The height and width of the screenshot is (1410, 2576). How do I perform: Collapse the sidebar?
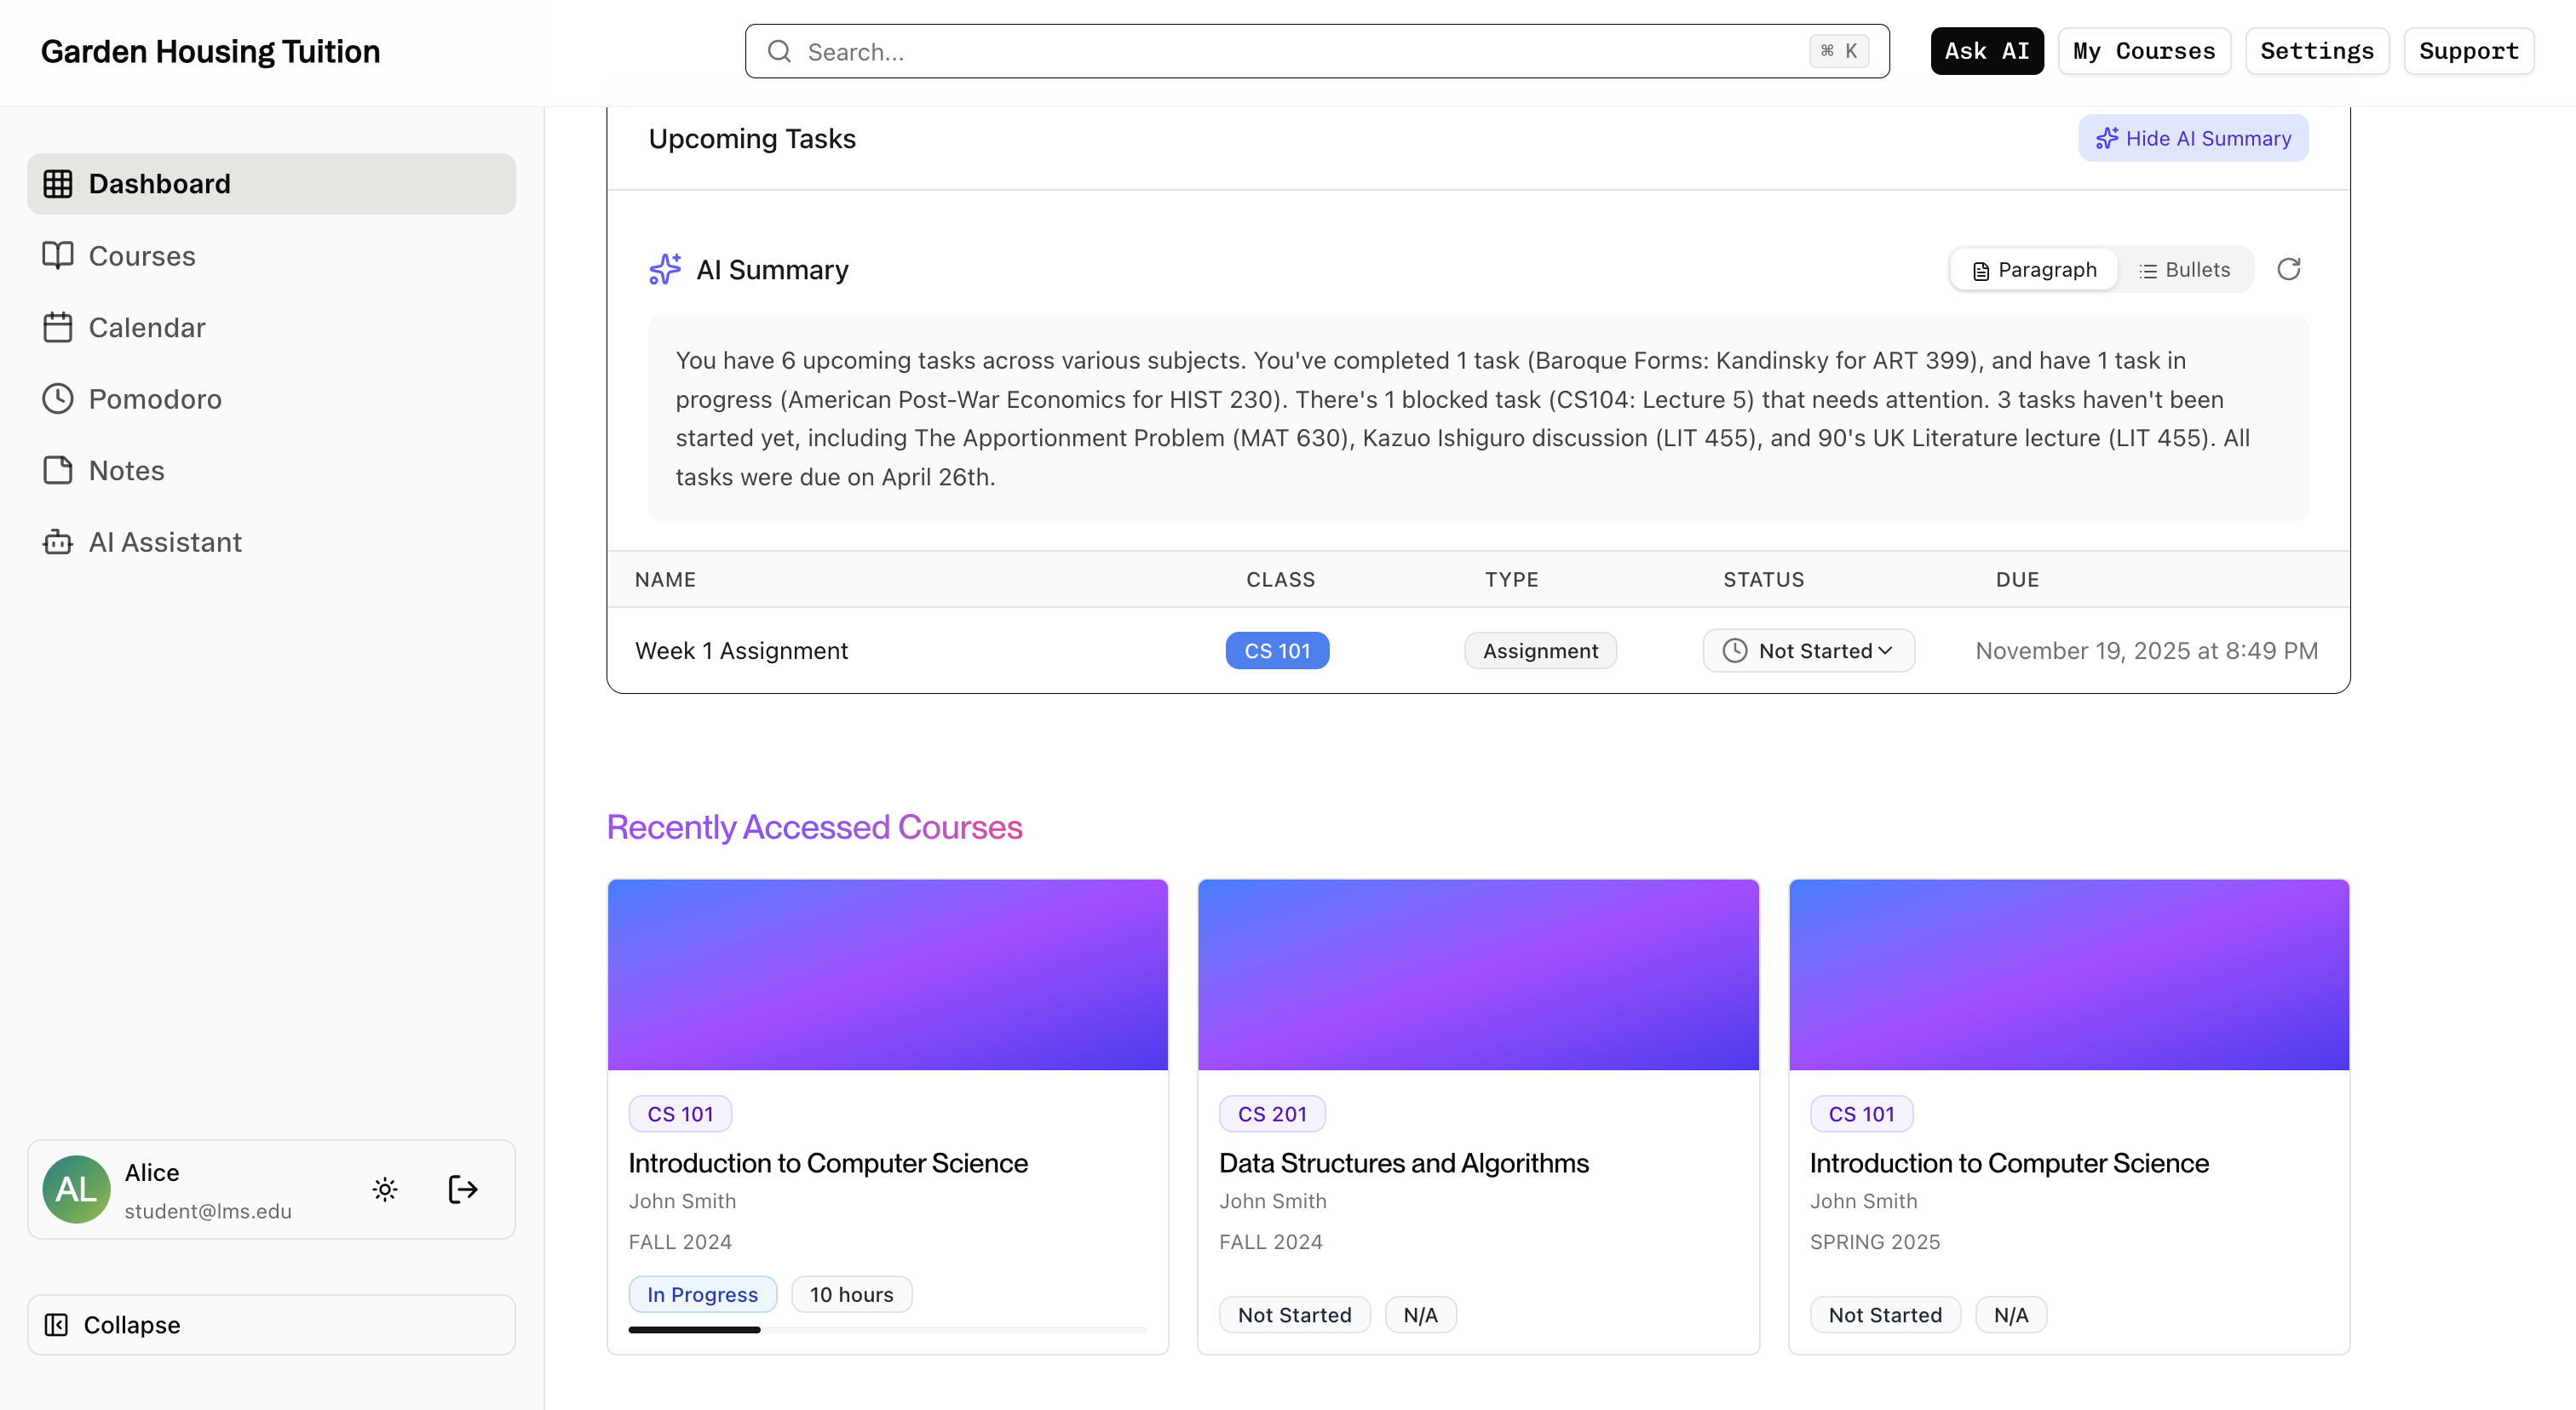coord(271,1325)
